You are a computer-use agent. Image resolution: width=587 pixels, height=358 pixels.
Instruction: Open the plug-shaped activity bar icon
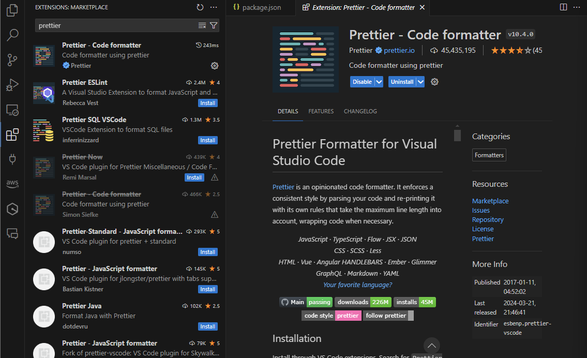click(x=12, y=159)
